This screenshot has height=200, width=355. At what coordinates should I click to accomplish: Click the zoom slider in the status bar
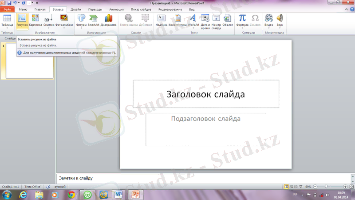[x=326, y=187]
